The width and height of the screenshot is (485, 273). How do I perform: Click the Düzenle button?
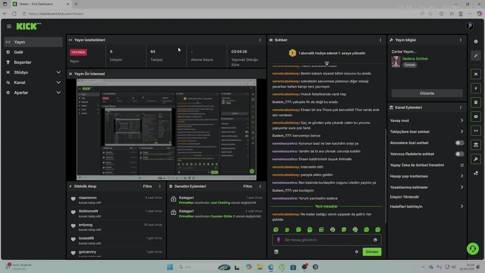coord(427,93)
